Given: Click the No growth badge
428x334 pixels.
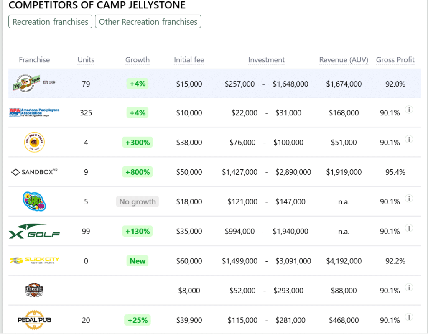Looking at the screenshot, I should point(137,201).
